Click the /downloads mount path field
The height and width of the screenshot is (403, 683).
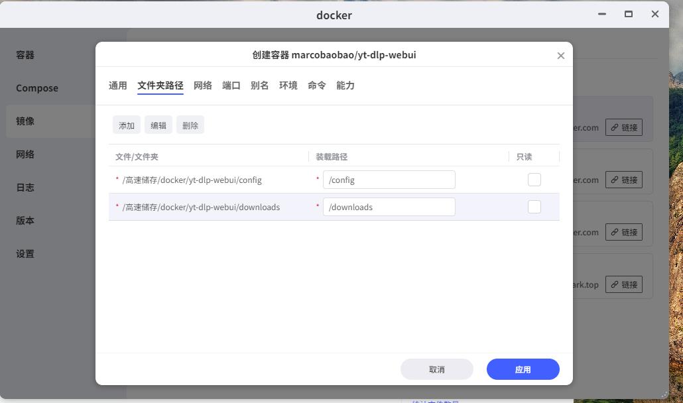389,207
